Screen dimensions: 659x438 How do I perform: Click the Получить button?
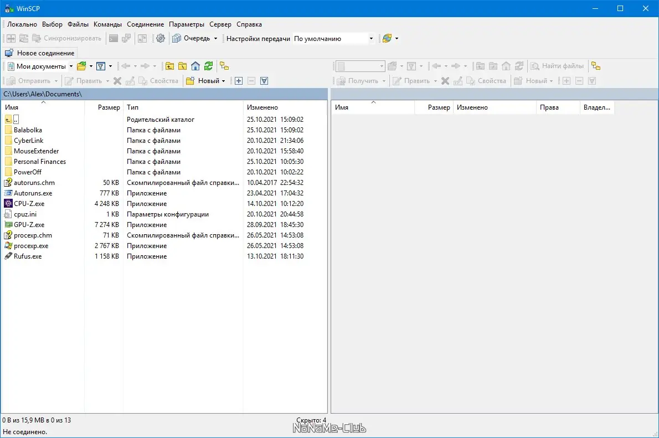tap(358, 81)
